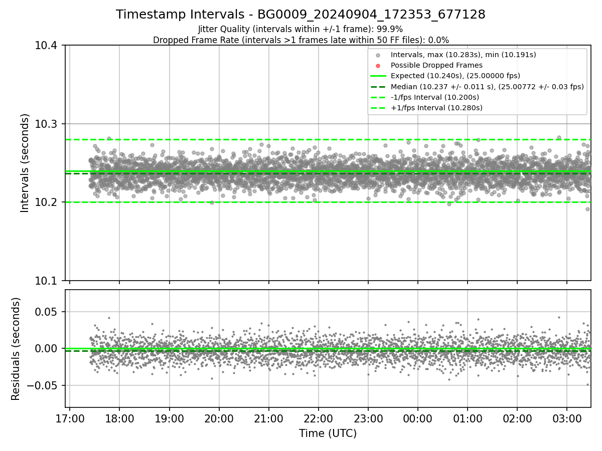This screenshot has width=602, height=451.
Task: Click the 'Intervals (seconds)' y-axis label
Action: pos(25,163)
